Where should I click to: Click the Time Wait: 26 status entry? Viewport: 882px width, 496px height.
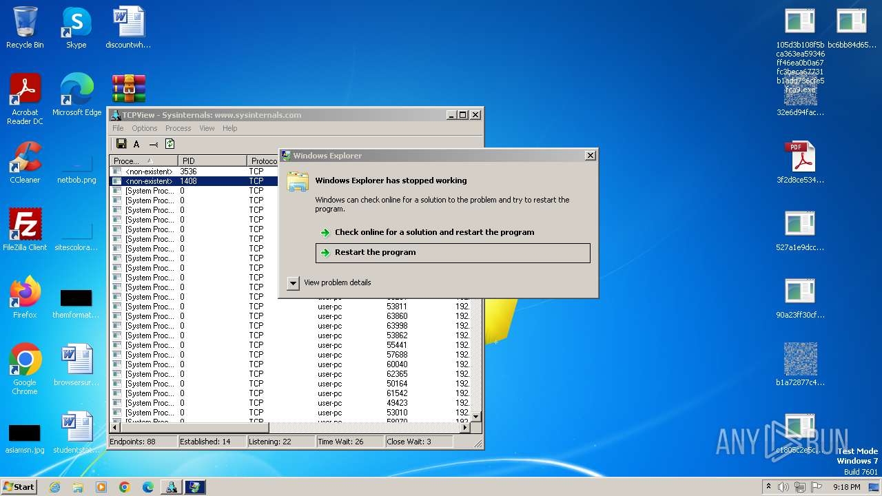(349, 442)
